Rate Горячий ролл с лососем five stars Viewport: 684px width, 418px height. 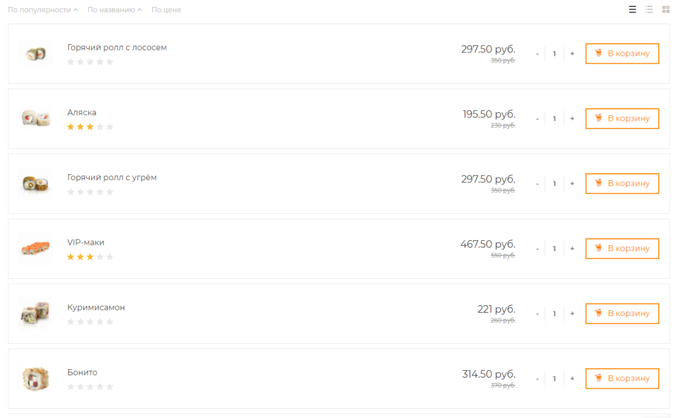(110, 62)
